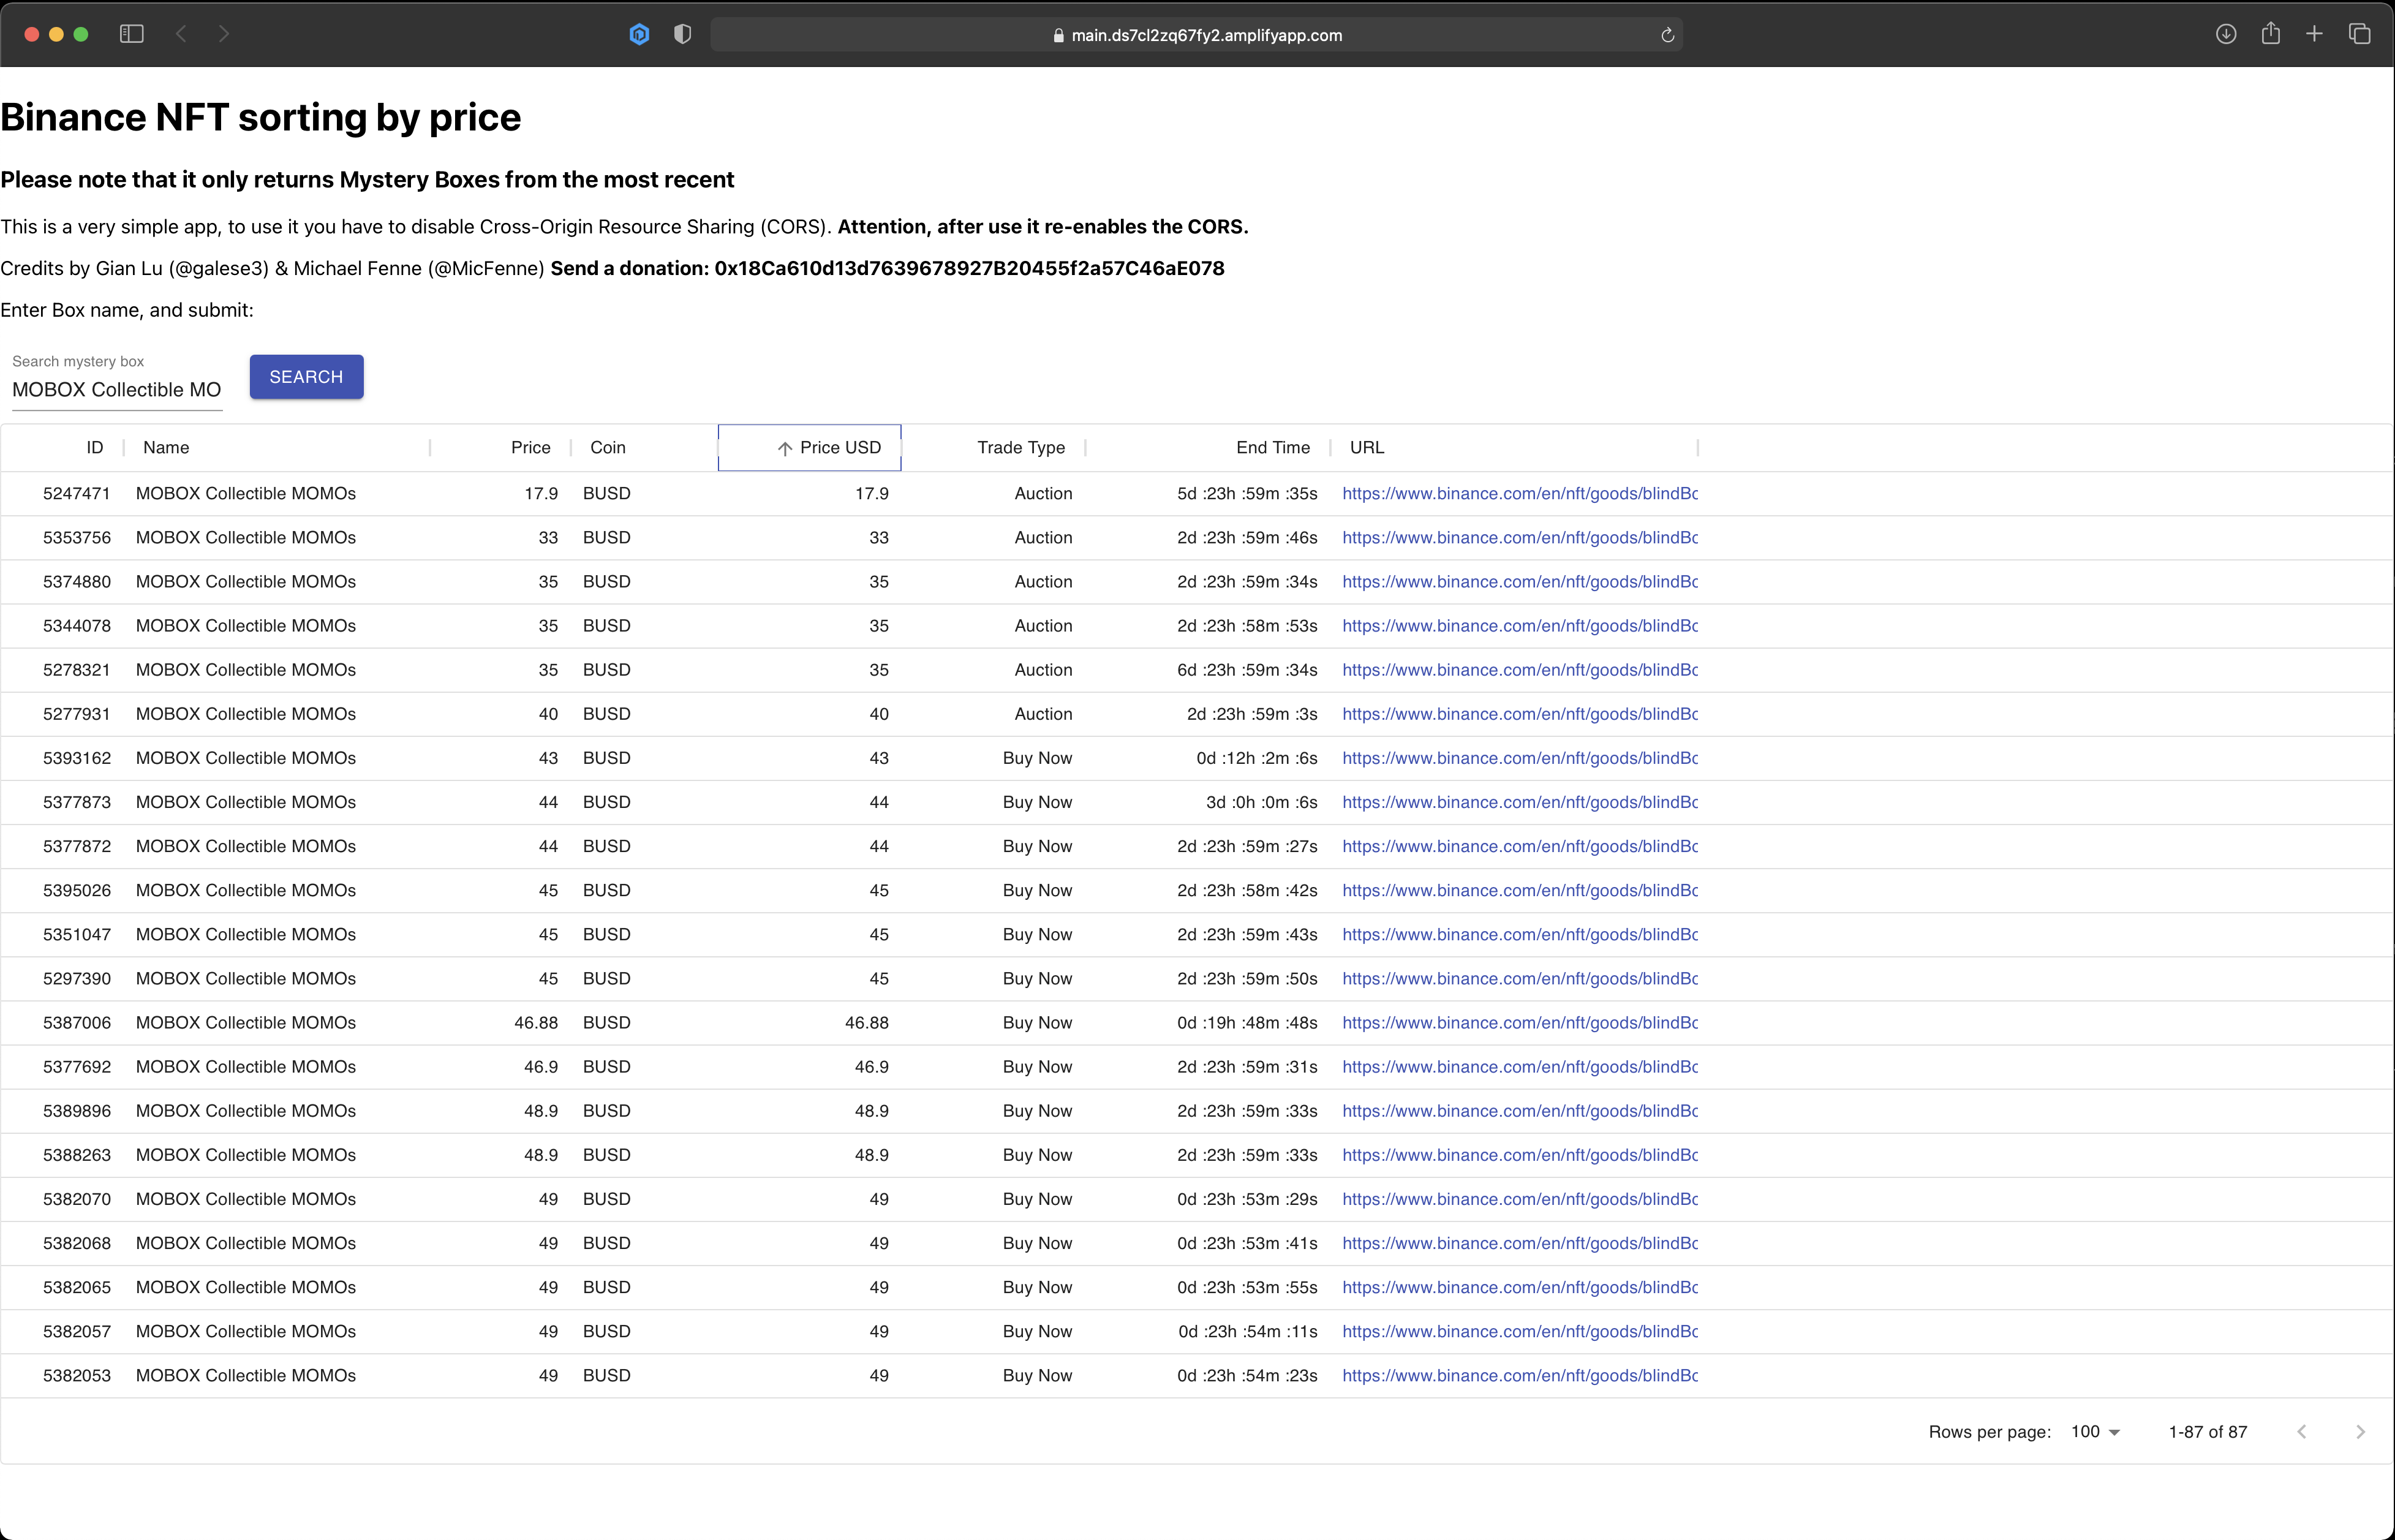This screenshot has height=1540, width=2395.
Task: Click the address bar URL
Action: coord(1205,35)
